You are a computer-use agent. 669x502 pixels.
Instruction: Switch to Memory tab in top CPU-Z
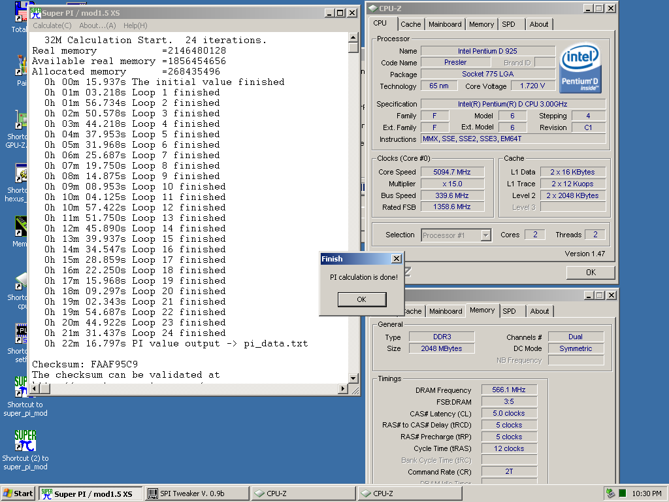(481, 24)
